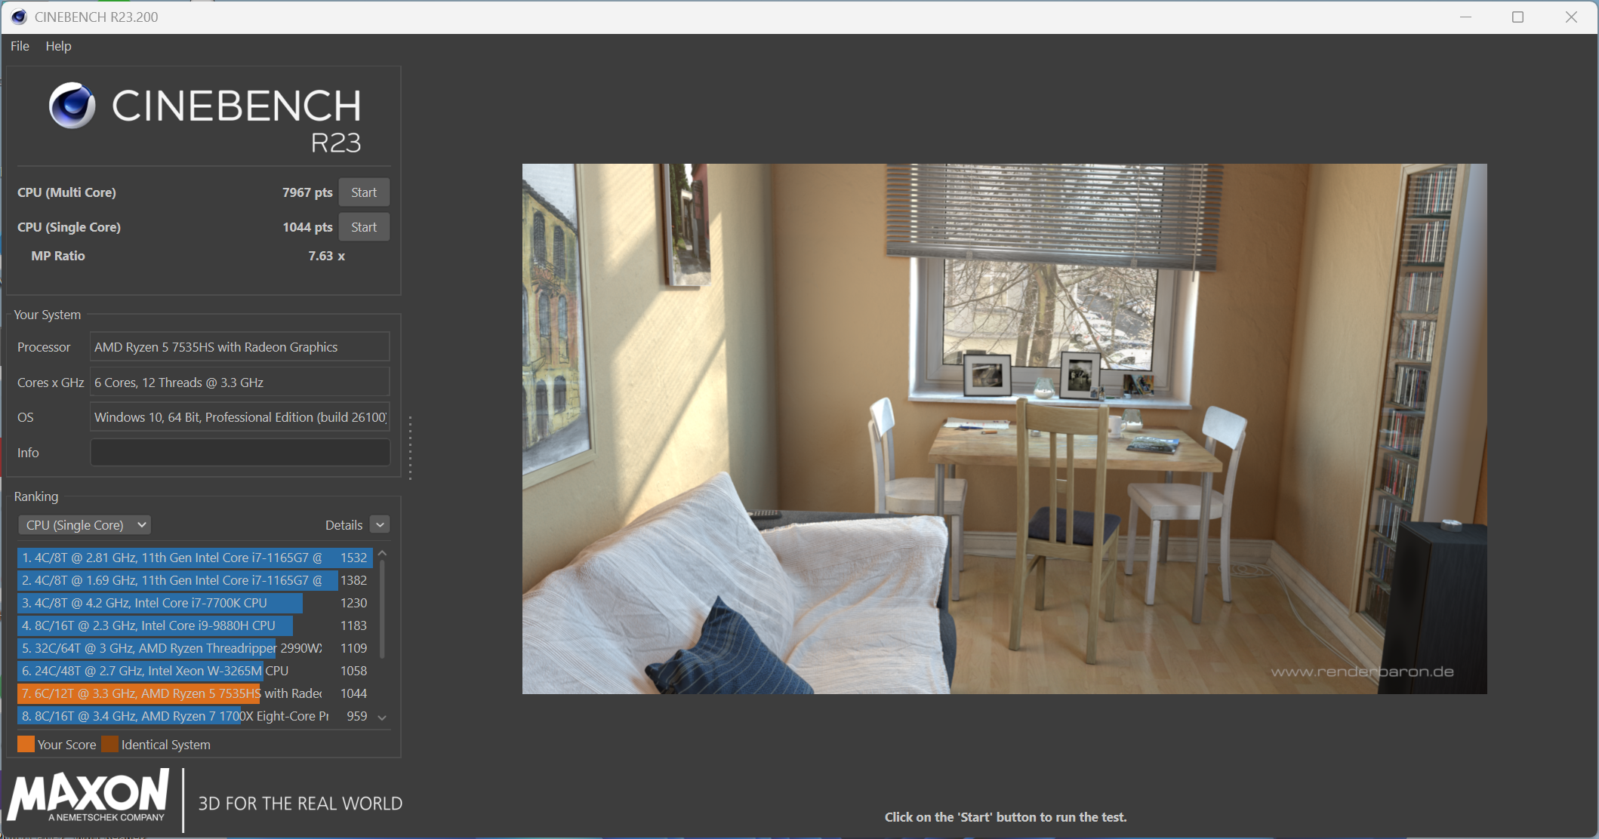Start the CPU Single Core test
The width and height of the screenshot is (1599, 839).
(363, 227)
